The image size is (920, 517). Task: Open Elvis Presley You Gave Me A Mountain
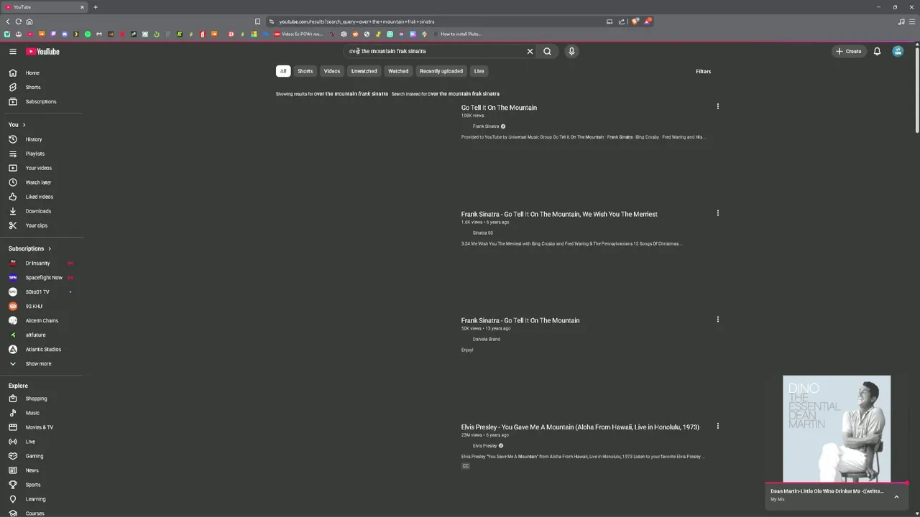pyautogui.click(x=580, y=427)
